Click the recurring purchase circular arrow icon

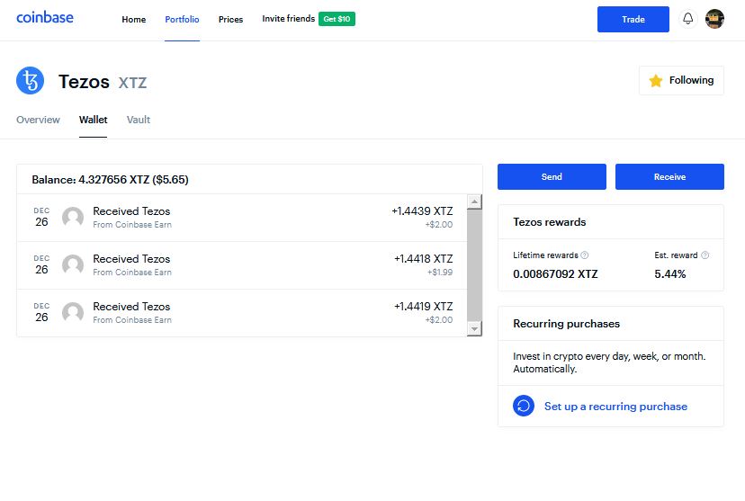(523, 406)
